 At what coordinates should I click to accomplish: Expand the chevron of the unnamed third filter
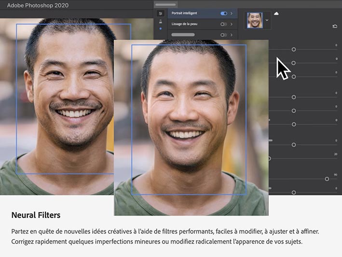[232, 35]
